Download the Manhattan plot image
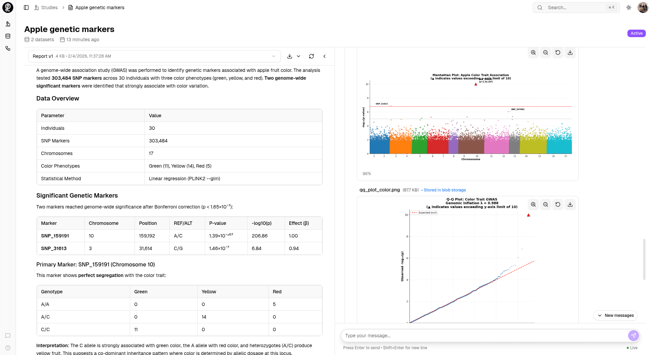This screenshot has width=654, height=355. 570,52
